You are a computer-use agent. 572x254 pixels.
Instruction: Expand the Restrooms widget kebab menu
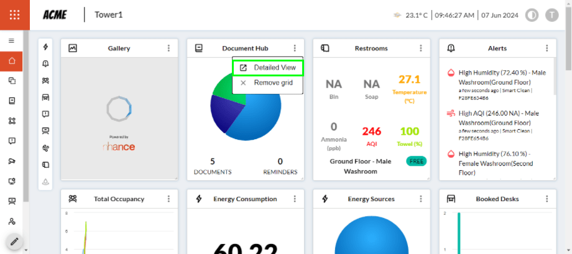tap(421, 48)
